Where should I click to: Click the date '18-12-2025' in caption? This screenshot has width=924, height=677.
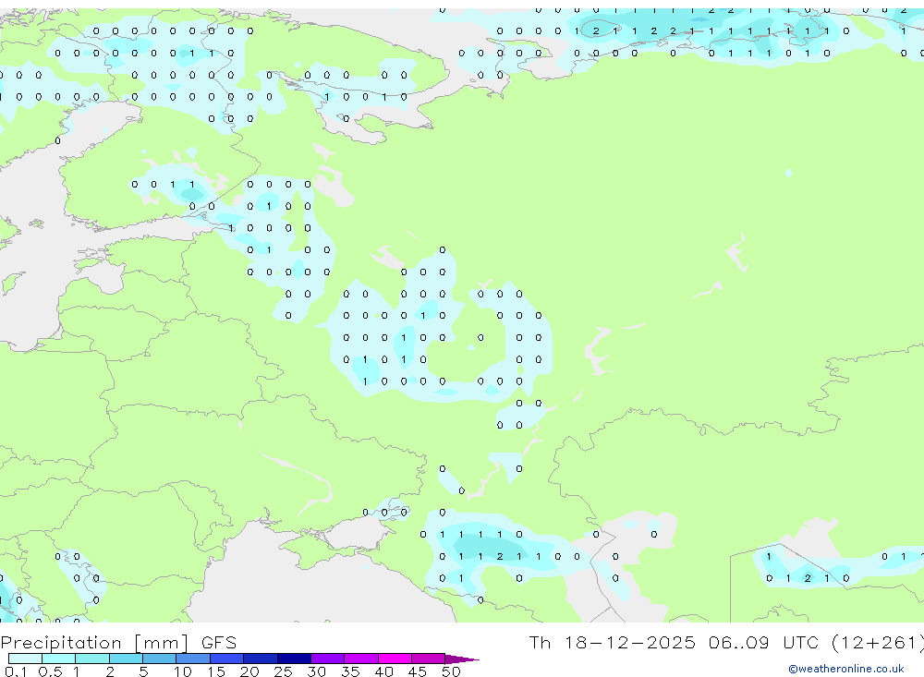630,643
